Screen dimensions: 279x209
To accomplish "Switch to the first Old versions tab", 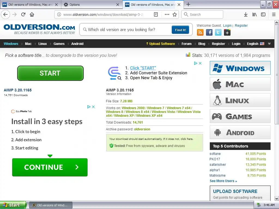I will tap(31, 5).
